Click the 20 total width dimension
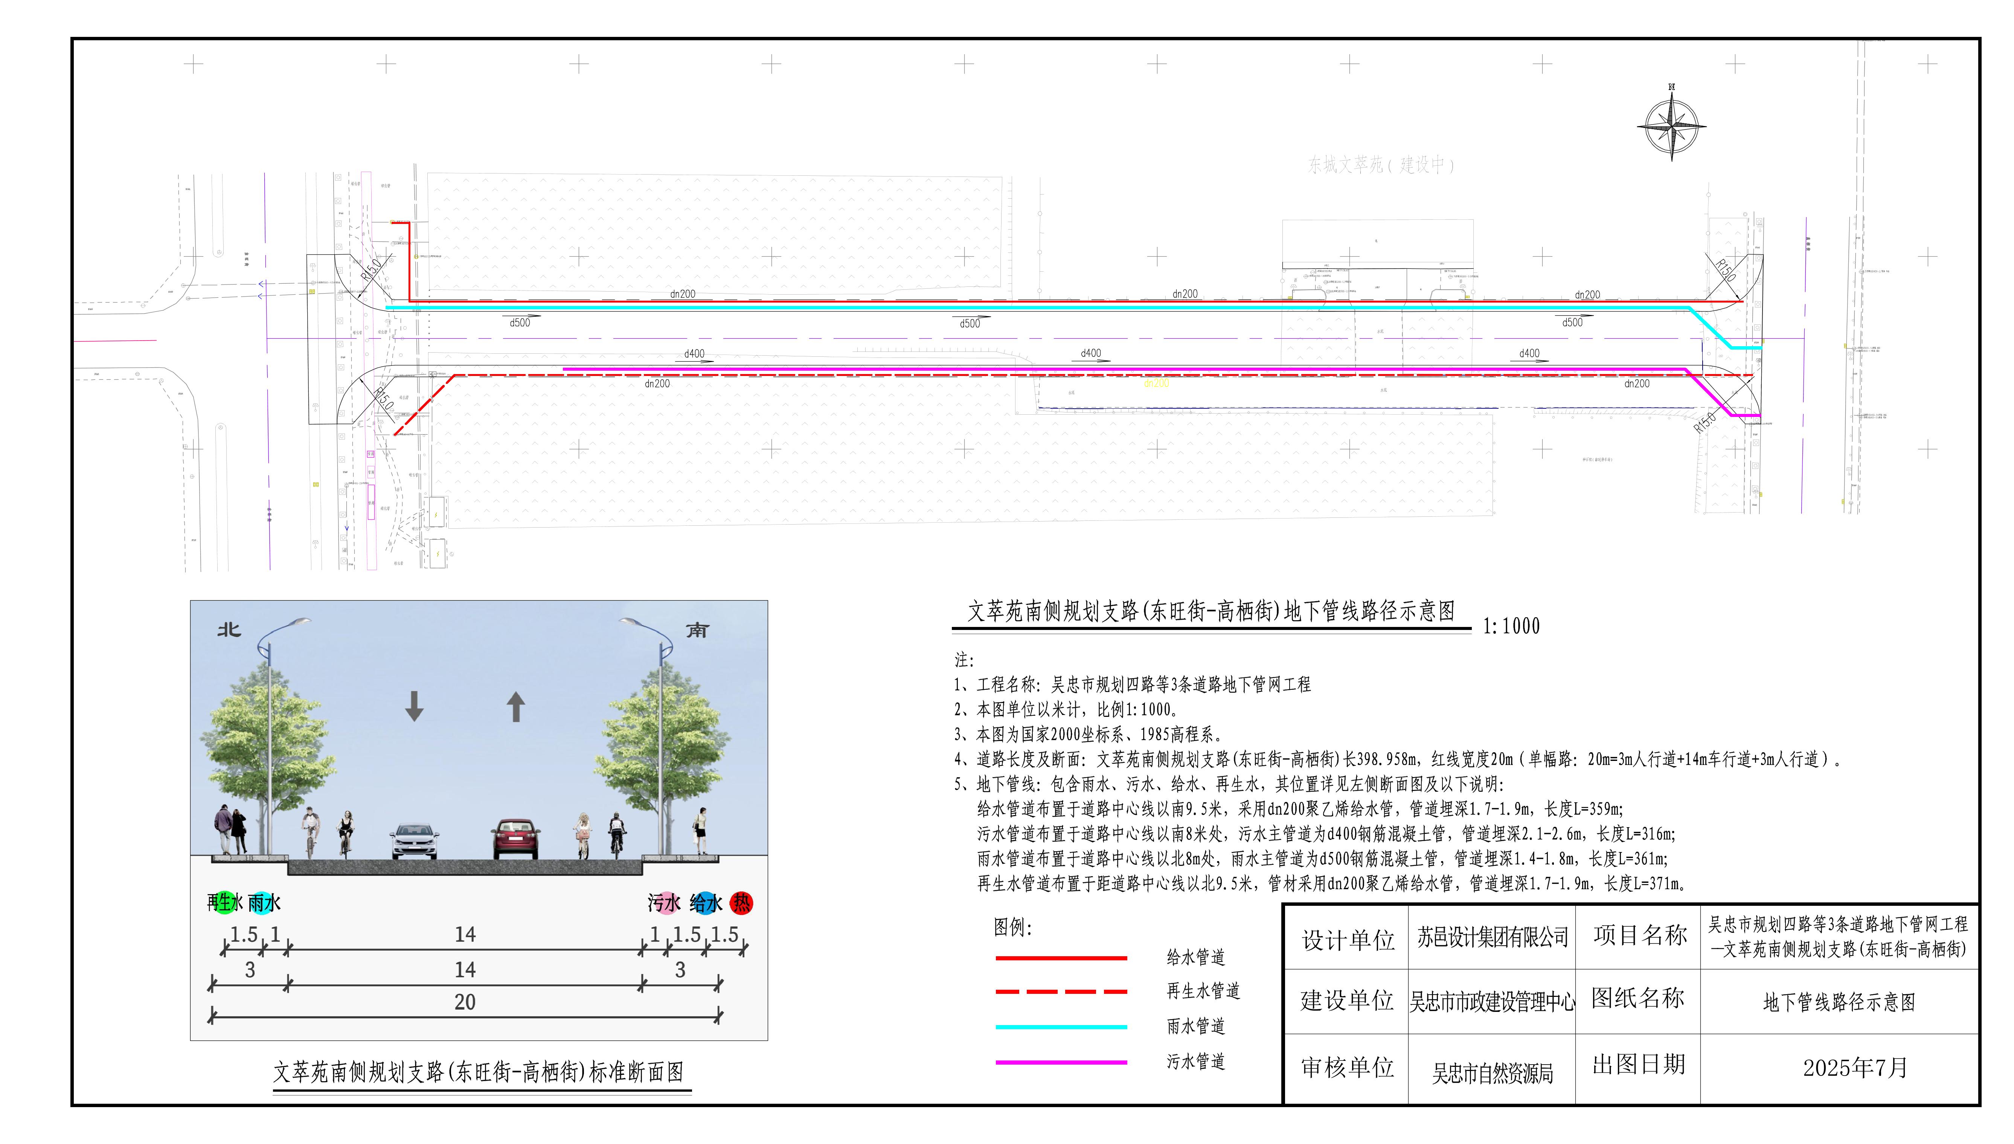Viewport: 2014px width, 1144px height. pos(465,1003)
